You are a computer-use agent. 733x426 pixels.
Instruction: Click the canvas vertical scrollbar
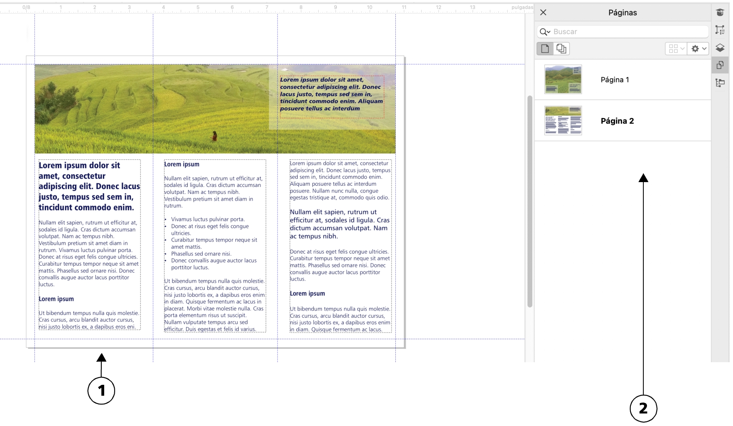coord(530,202)
